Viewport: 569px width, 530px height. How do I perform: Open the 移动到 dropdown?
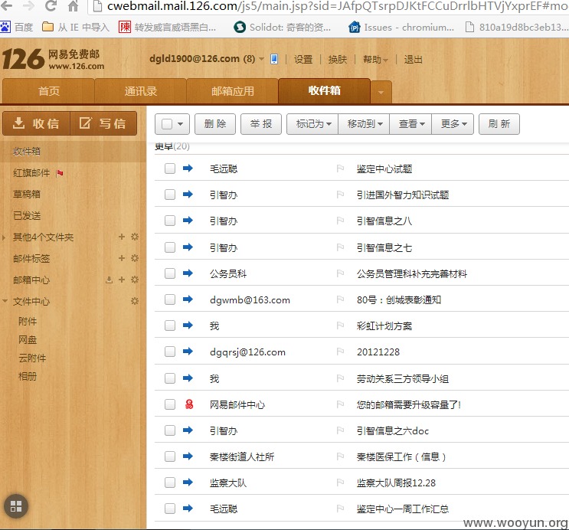coord(364,124)
